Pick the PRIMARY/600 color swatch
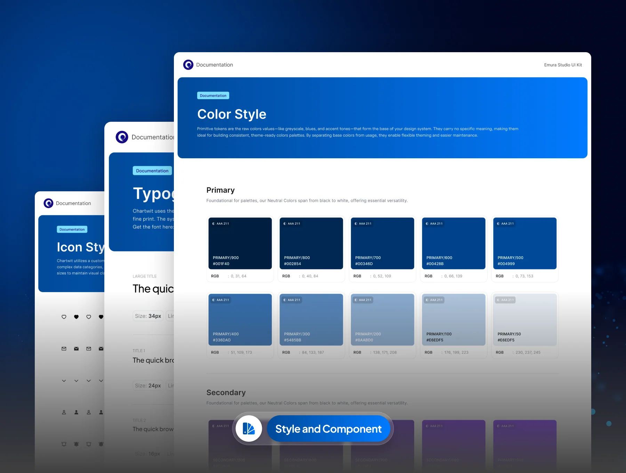626x473 pixels. point(454,243)
